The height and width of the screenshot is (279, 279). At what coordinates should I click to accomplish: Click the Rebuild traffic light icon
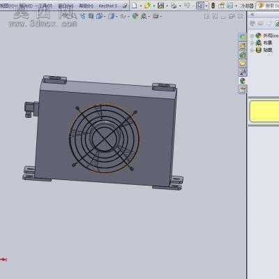click(x=213, y=6)
